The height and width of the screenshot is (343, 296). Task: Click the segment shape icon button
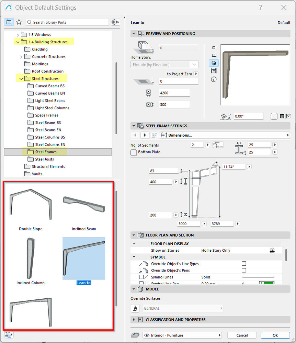click(x=218, y=145)
